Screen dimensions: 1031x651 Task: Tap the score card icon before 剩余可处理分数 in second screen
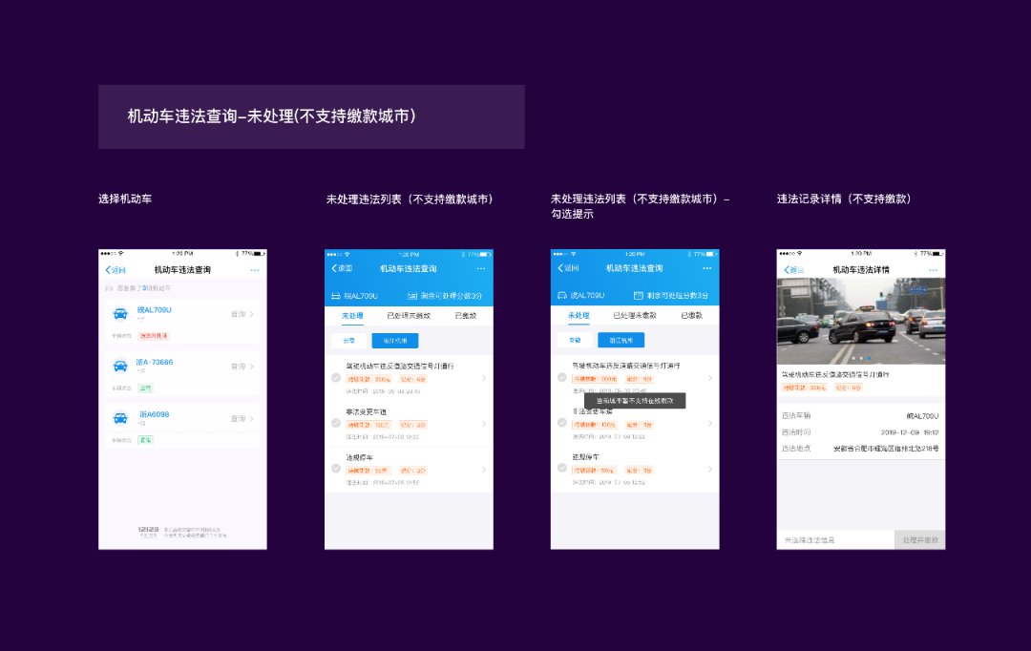click(x=412, y=296)
